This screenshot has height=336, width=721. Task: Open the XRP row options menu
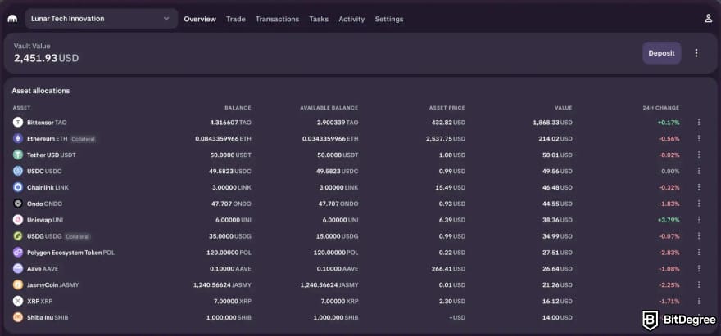pos(699,301)
